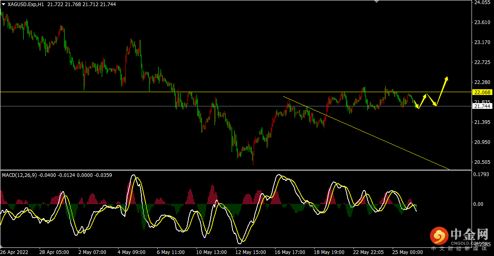494x256 pixels.
Task: Click the 20.505 price scale label
Action: click(x=481, y=162)
